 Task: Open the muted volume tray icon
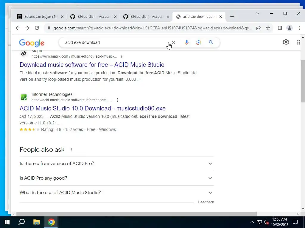point(266,222)
